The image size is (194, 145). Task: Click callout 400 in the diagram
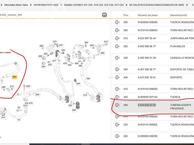coord(102,53)
